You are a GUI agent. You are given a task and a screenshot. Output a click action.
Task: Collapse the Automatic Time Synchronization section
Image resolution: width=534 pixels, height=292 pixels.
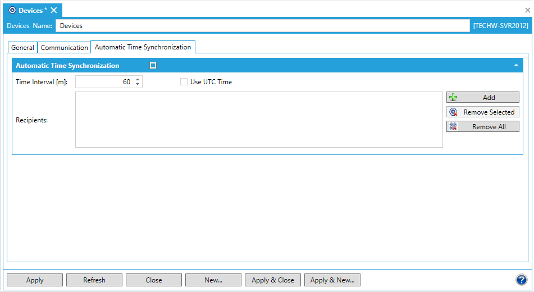coord(516,66)
